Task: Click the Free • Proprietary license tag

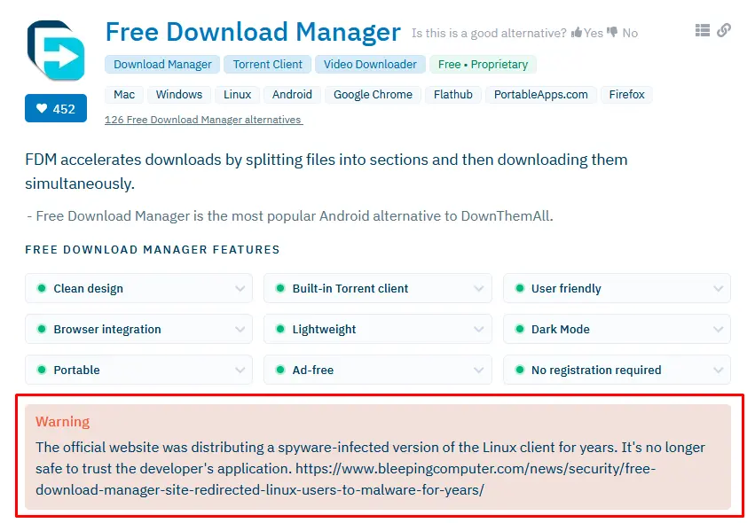Action: 483,65
